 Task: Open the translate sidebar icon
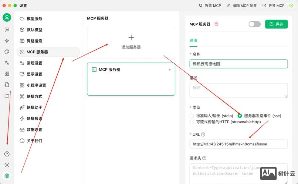click(x=7, y=63)
